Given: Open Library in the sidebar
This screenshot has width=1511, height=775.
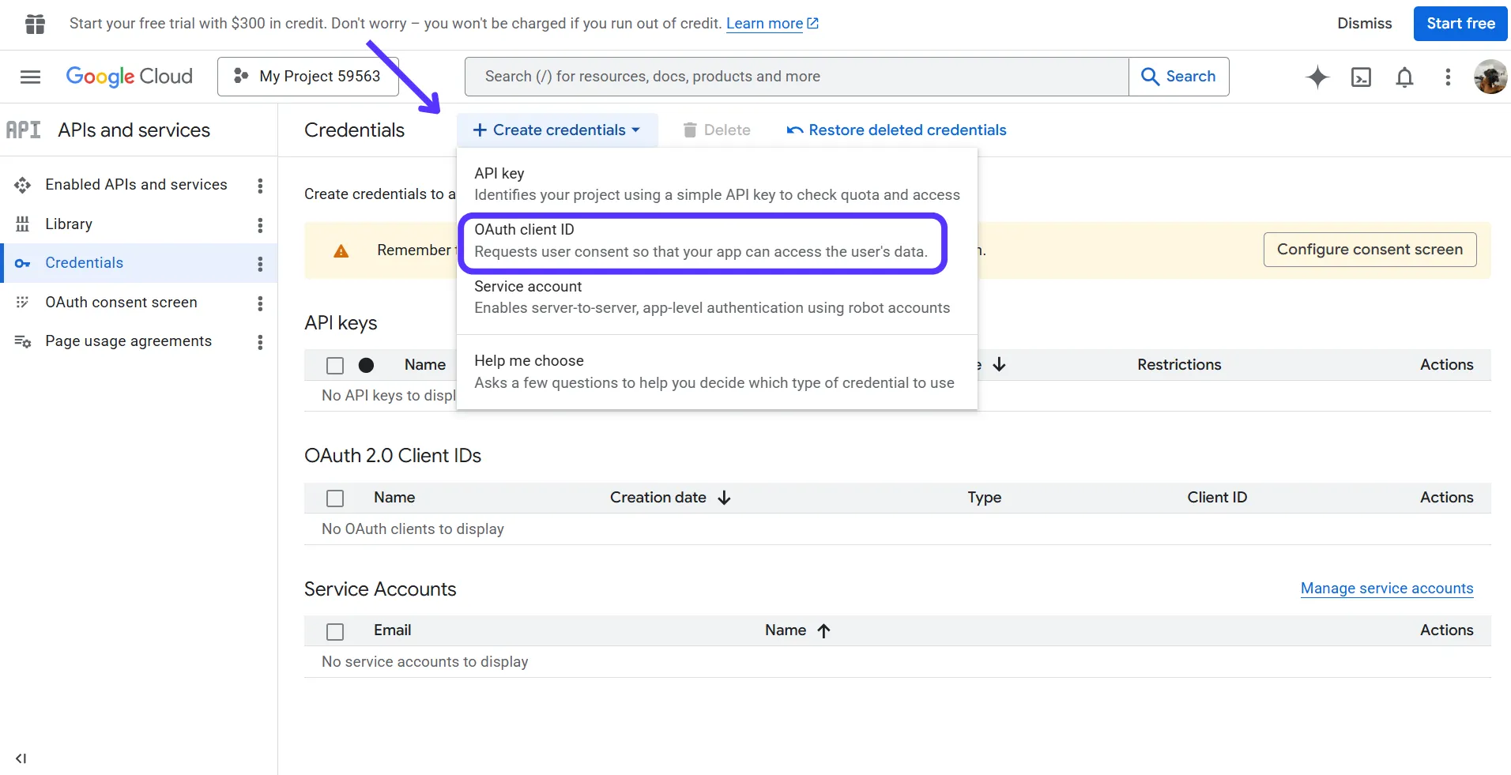Looking at the screenshot, I should pyautogui.click(x=69, y=224).
